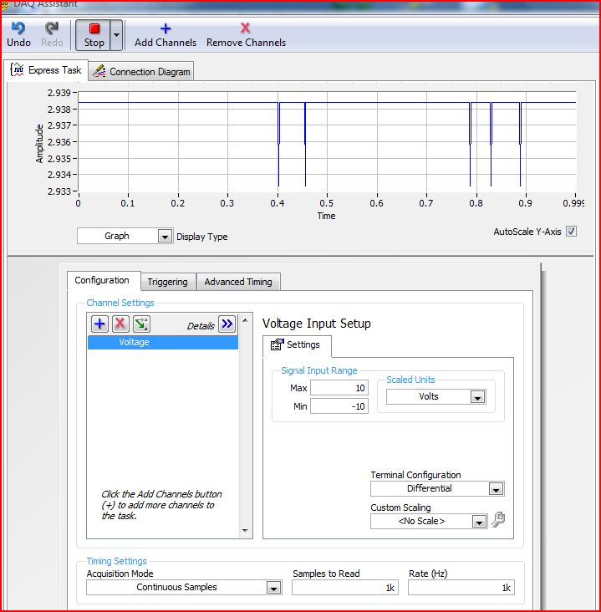
Task: Click the Max signal input range field
Action: (339, 388)
